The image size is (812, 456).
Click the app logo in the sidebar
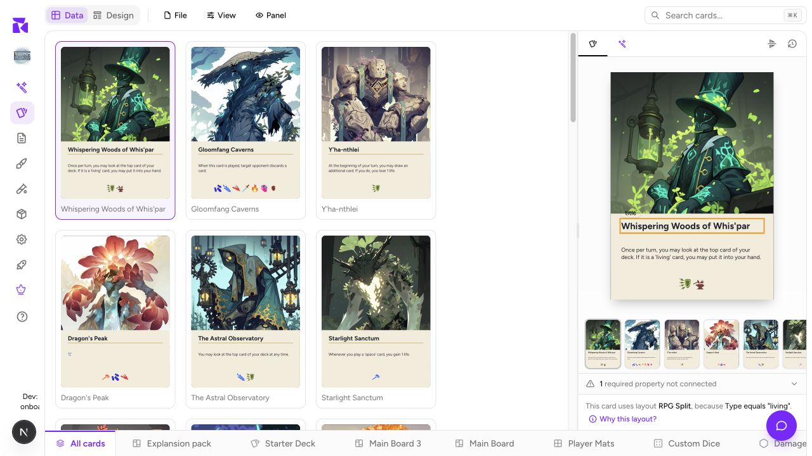pyautogui.click(x=20, y=25)
